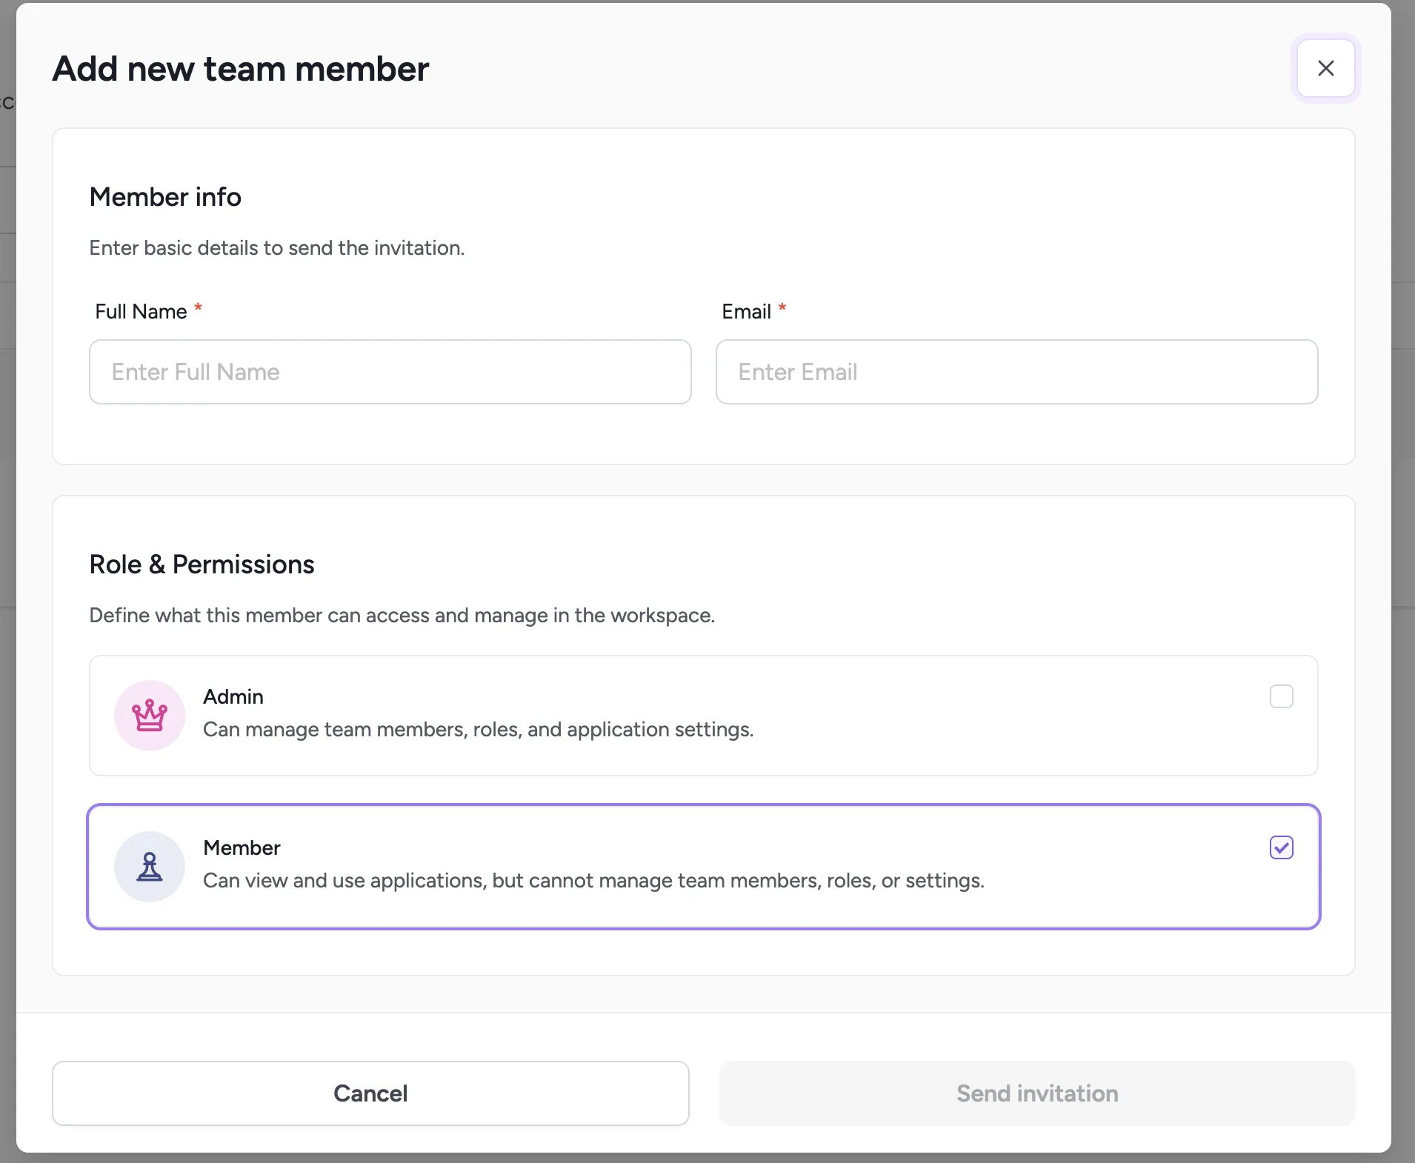Click the Member role description text

pyautogui.click(x=593, y=881)
